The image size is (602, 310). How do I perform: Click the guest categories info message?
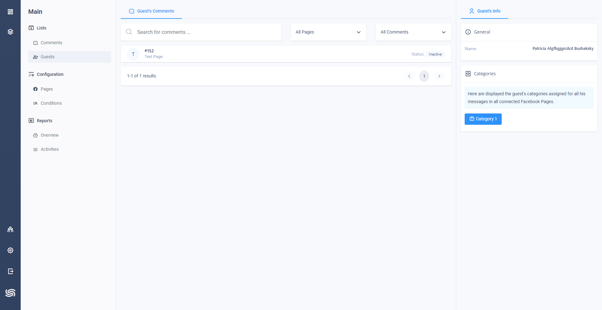tap(529, 98)
